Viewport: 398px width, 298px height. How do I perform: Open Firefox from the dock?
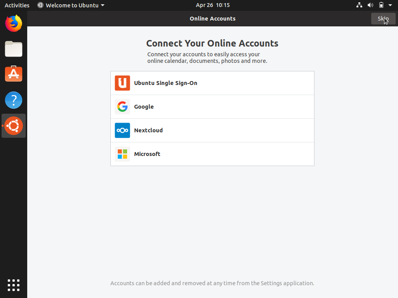click(14, 23)
